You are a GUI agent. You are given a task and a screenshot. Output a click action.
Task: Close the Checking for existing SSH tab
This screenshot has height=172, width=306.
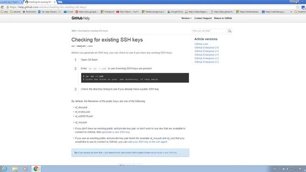pyautogui.click(x=55, y=2)
